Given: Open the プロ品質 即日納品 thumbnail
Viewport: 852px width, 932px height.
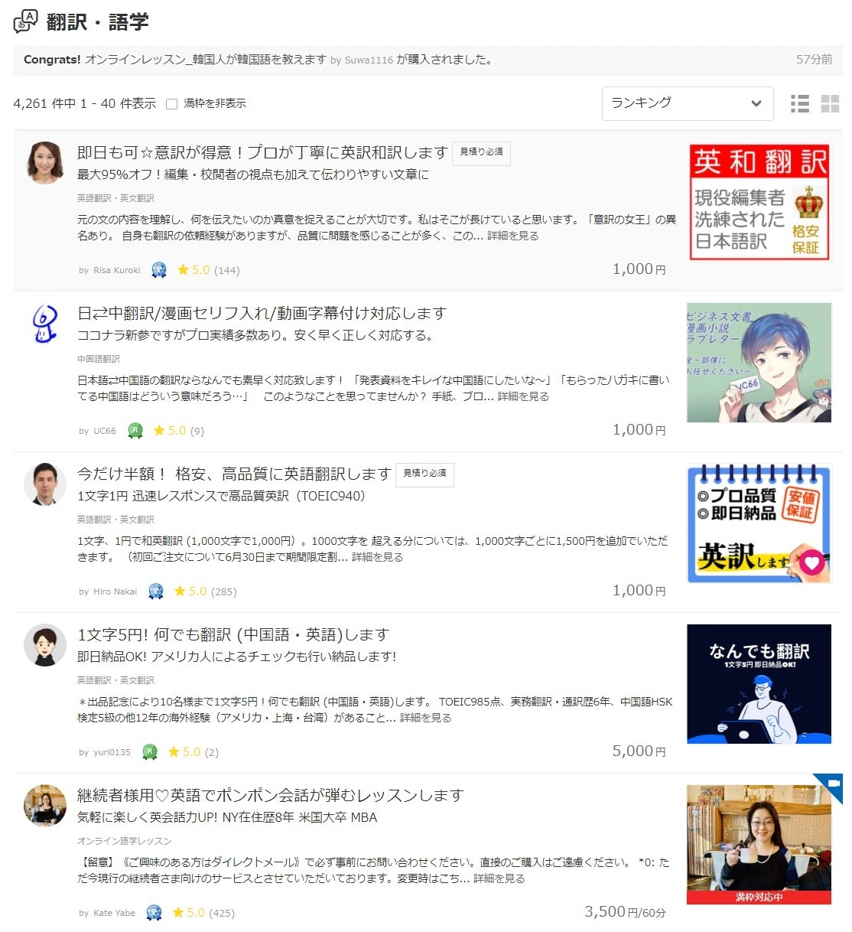Looking at the screenshot, I should tap(759, 523).
